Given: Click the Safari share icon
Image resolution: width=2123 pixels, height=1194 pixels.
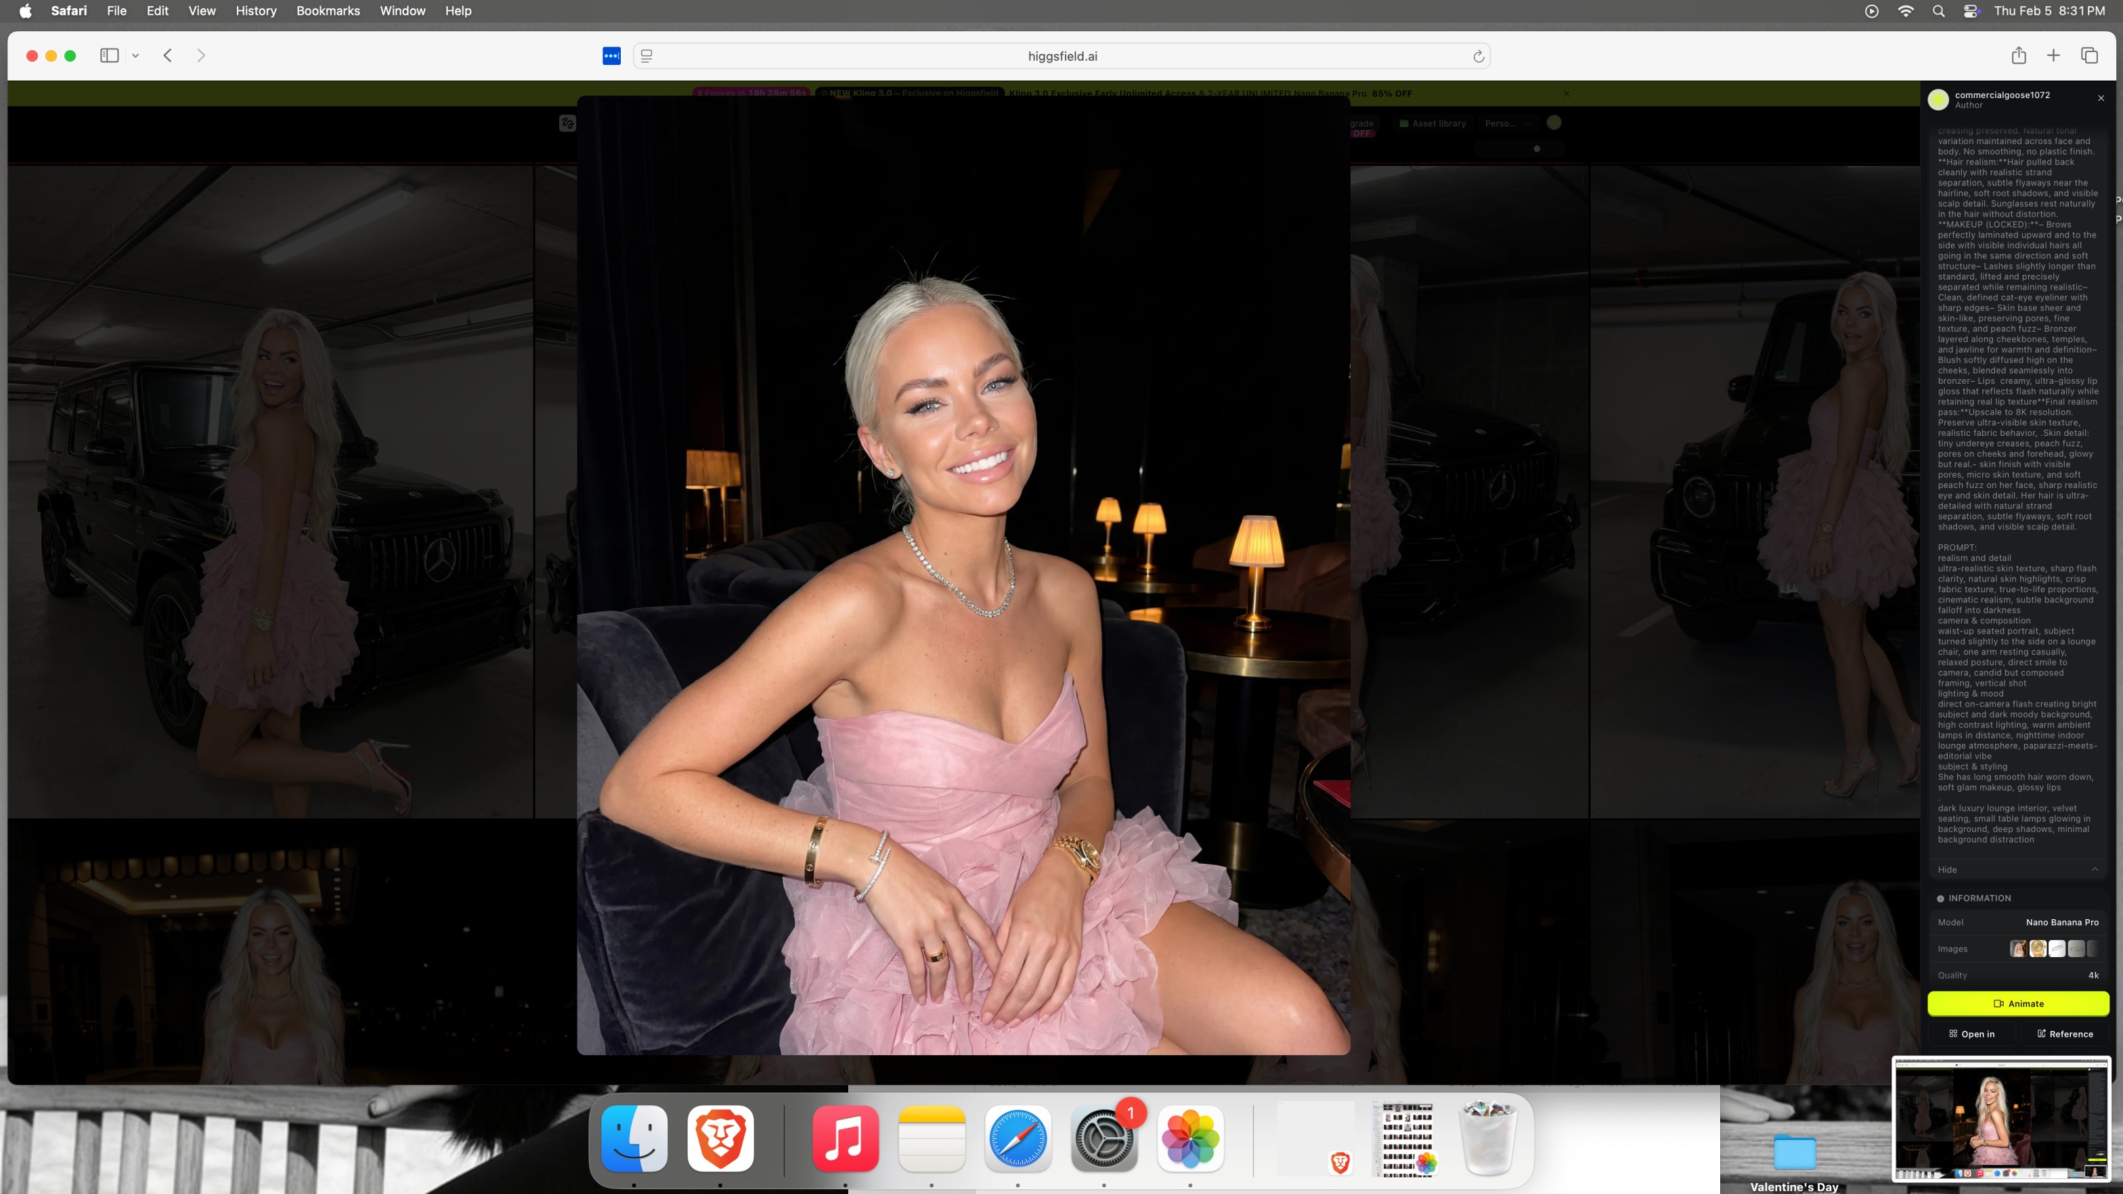Looking at the screenshot, I should tap(2018, 56).
